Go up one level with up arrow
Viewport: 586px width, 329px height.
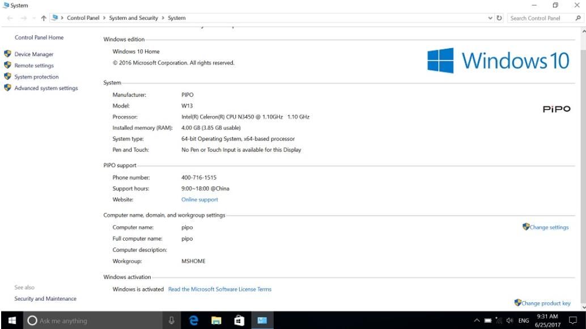click(x=44, y=18)
